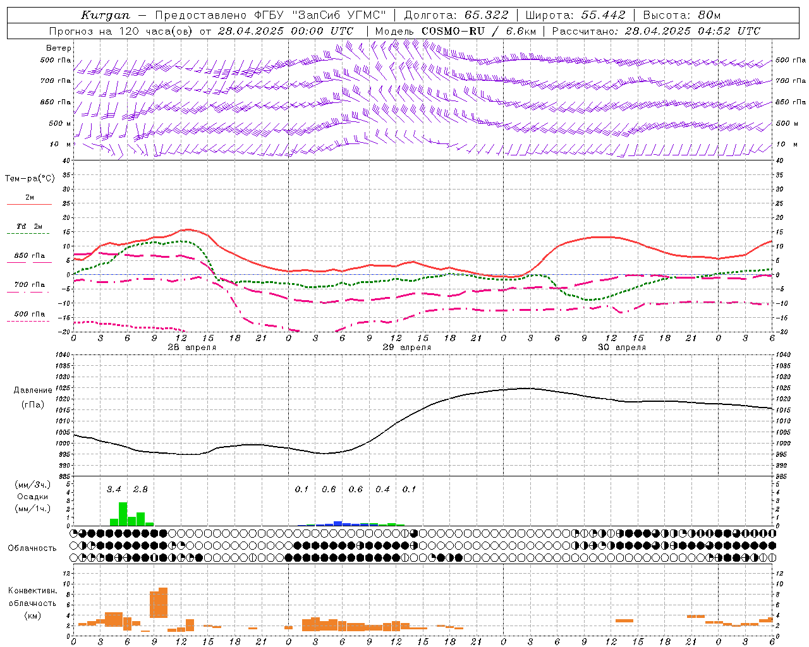Click the "500 гПа" temperature legend entry
The width and height of the screenshot is (809, 647).
[30, 314]
